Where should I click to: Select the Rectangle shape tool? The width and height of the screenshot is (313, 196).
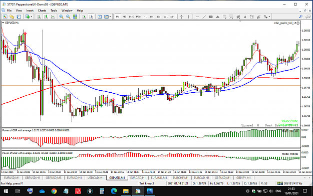(x=211, y=17)
